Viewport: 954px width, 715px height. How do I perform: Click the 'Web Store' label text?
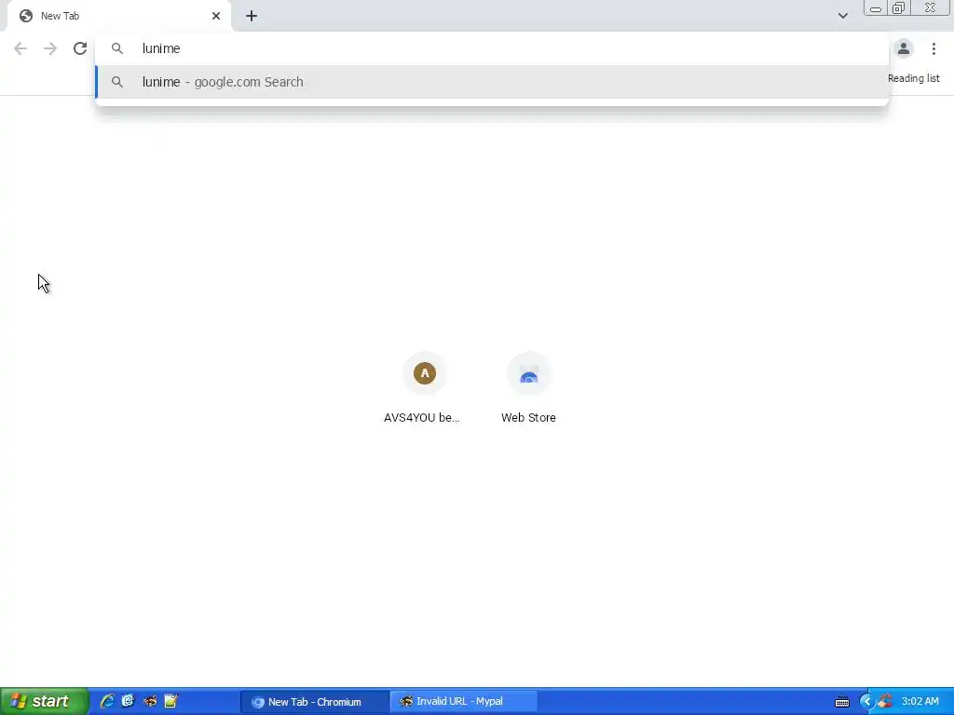(528, 418)
